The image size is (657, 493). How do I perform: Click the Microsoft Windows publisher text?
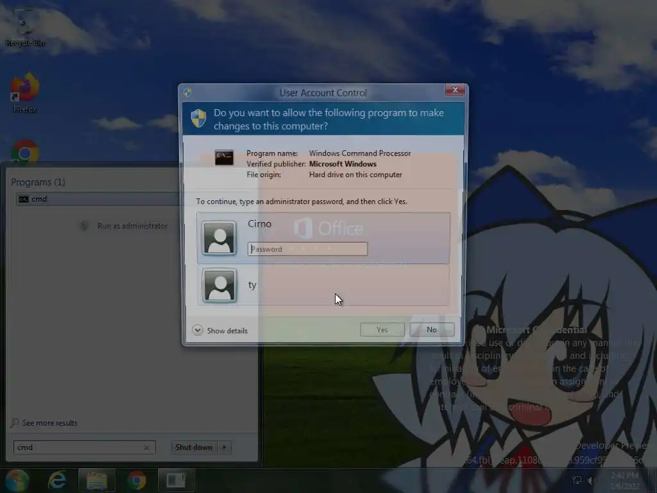tap(343, 164)
